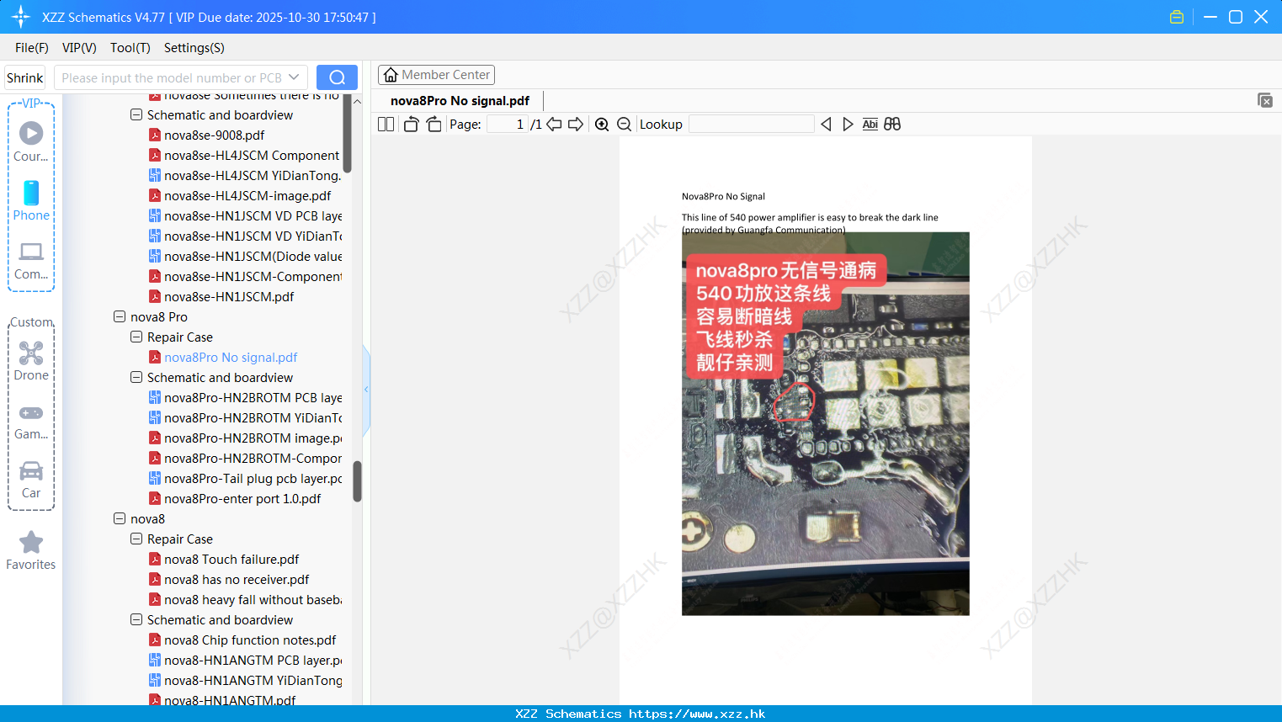1282x722 pixels.
Task: Collapse the nova8 Pro node
Action: tap(120, 316)
